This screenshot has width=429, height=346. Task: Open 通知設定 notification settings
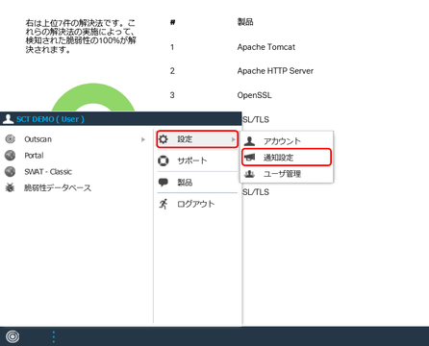[x=287, y=158]
